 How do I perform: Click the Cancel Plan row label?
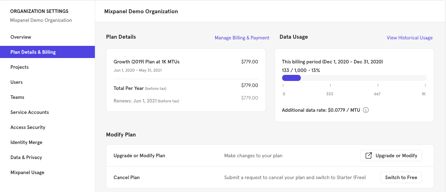[127, 178]
